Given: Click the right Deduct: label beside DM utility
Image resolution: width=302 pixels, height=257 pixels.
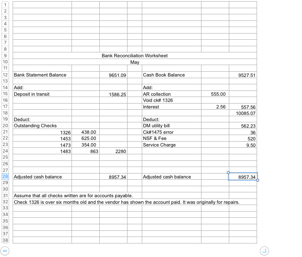Looking at the screenshot, I should tap(171, 119).
